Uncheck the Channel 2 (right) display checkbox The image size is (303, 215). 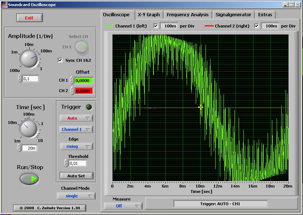(257, 26)
